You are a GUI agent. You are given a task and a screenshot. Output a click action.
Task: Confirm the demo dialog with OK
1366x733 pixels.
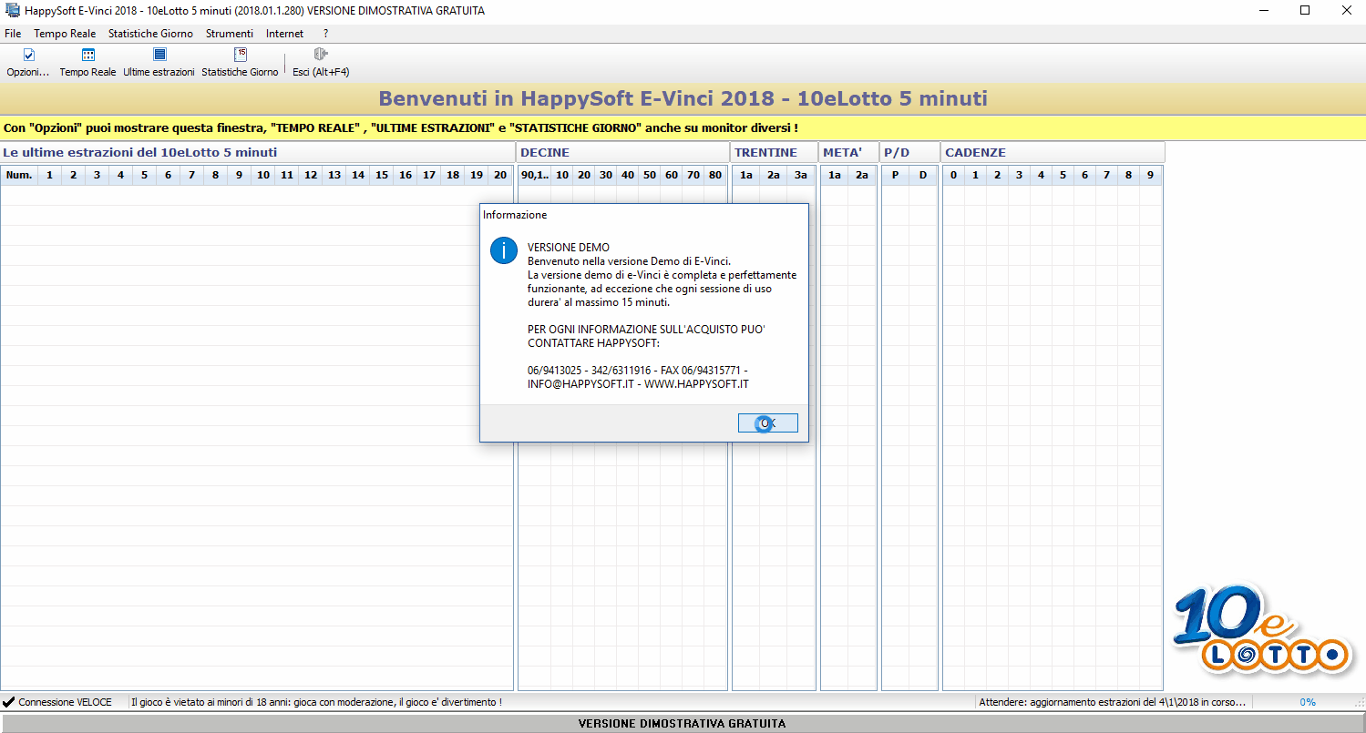coord(768,423)
